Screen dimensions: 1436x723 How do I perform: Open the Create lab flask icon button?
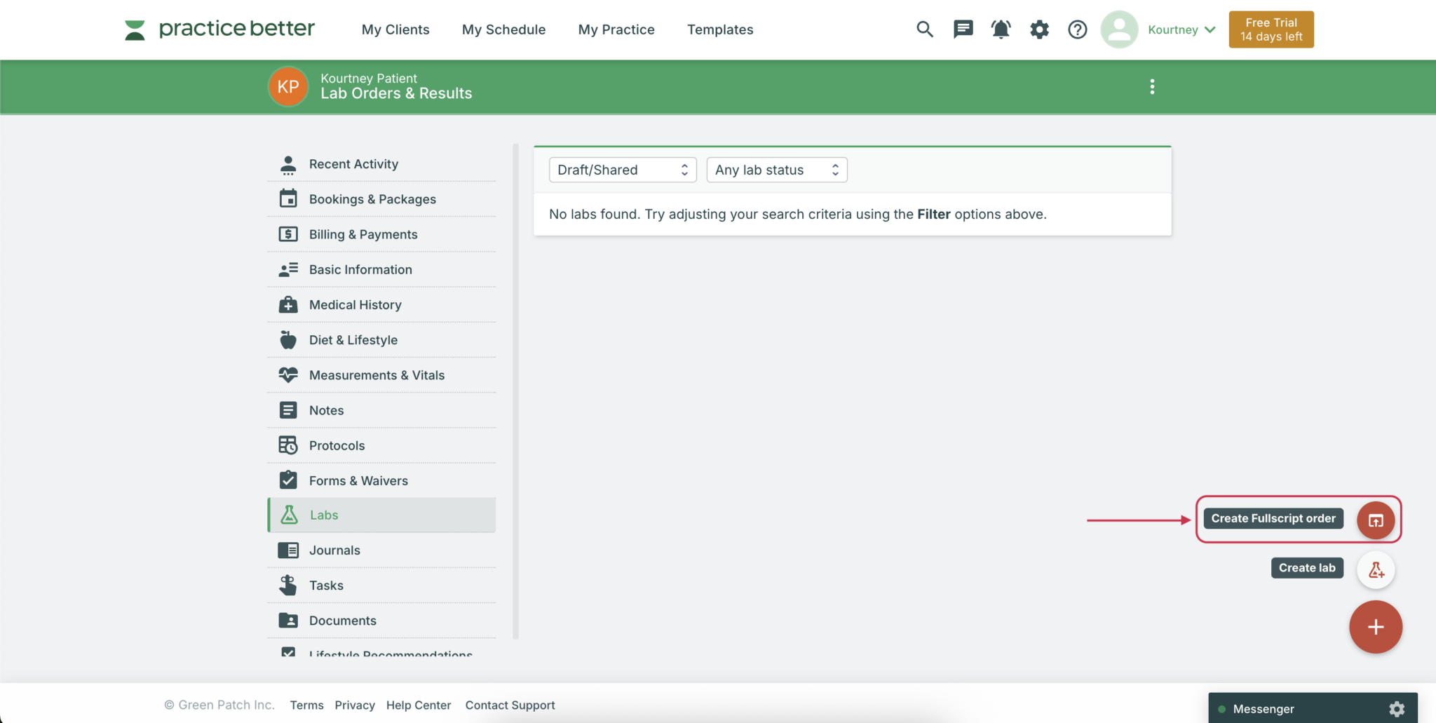tap(1375, 569)
